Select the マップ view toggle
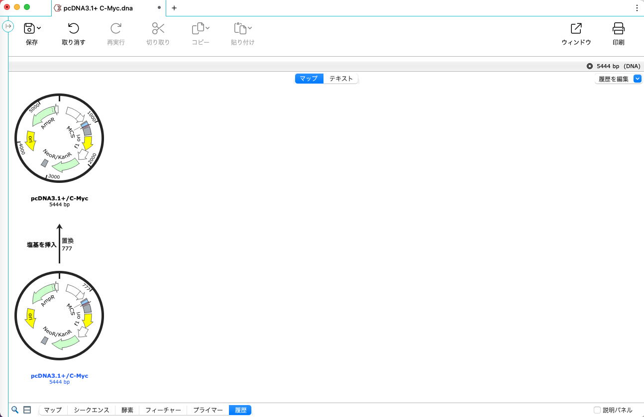 pos(309,79)
